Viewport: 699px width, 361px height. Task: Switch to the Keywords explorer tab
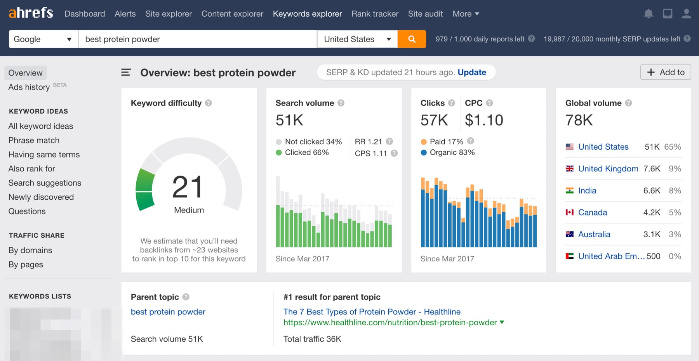307,14
